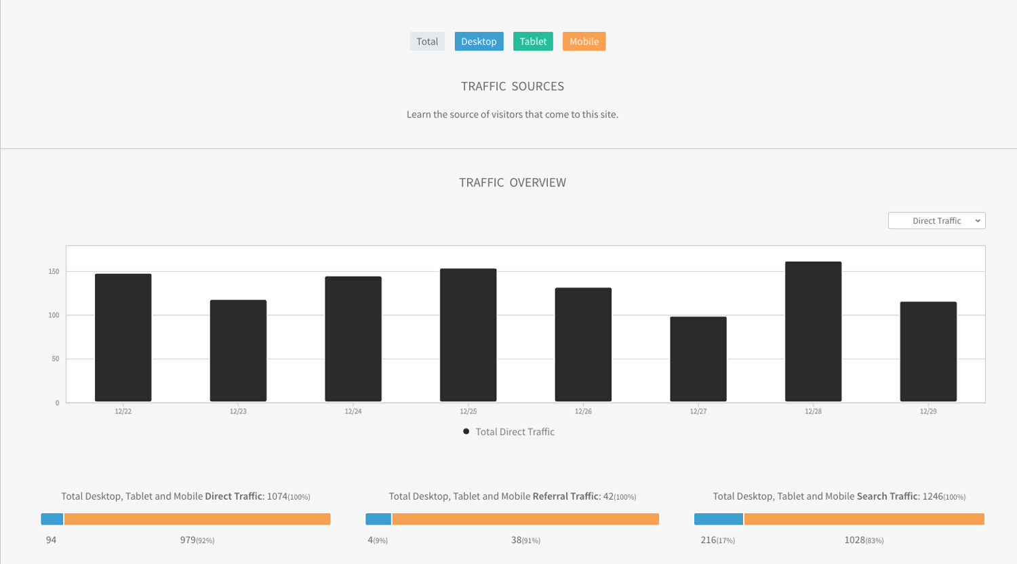Select the shortest bar for 12/27
This screenshot has width=1017, height=564.
coord(698,359)
